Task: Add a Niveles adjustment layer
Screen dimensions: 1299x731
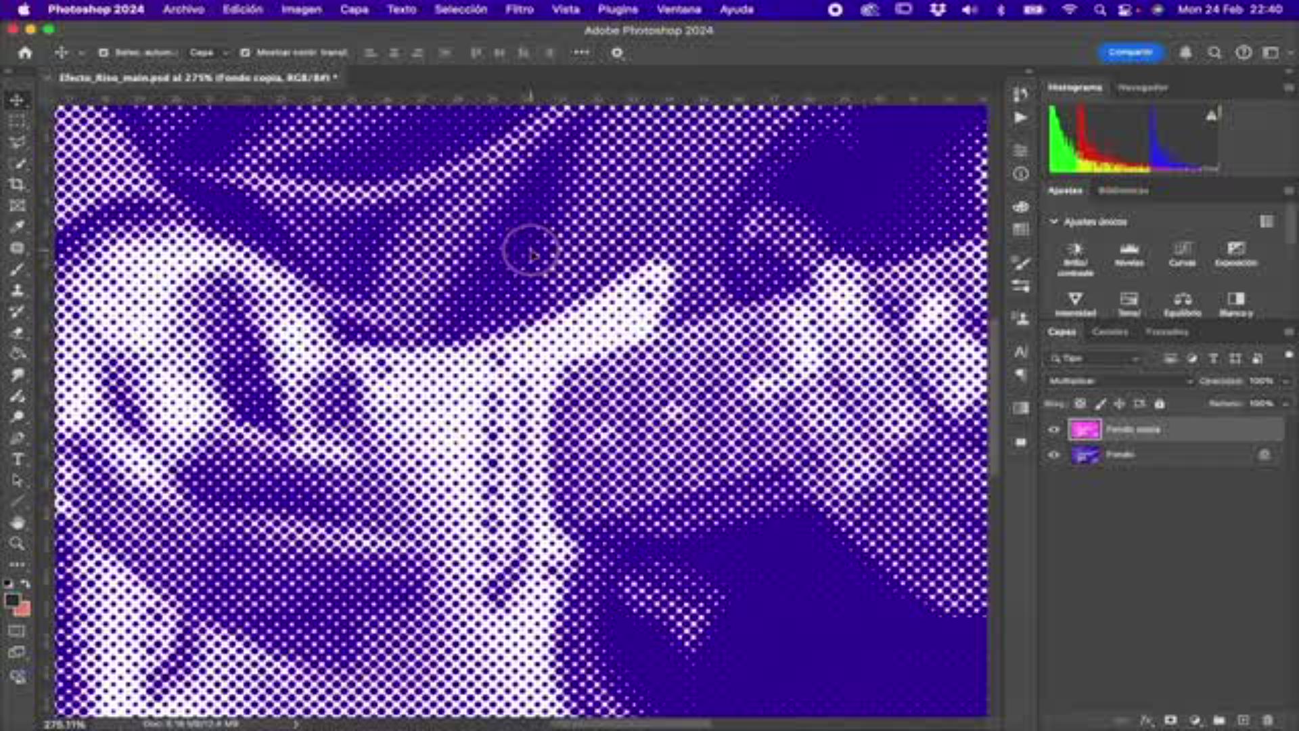Action: 1129,250
